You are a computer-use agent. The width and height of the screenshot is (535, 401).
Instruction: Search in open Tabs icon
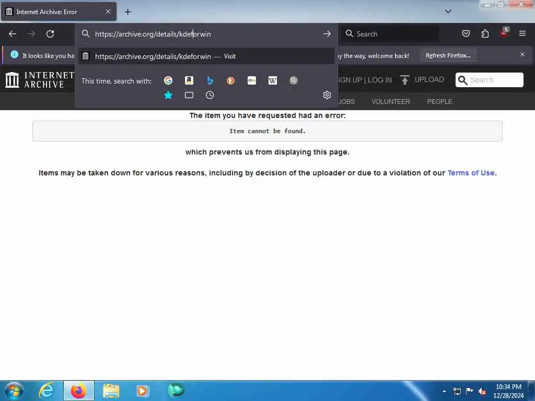coord(189,95)
